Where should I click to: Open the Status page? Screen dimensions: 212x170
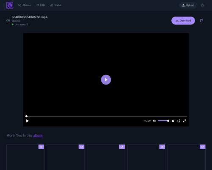point(56,5)
